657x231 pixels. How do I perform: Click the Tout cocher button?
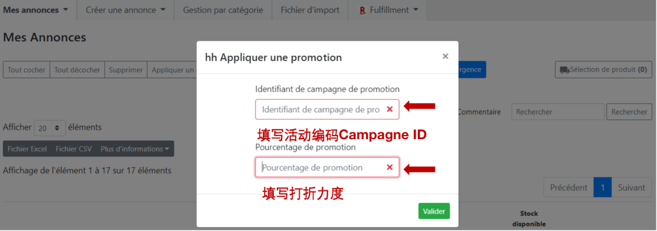tap(26, 70)
